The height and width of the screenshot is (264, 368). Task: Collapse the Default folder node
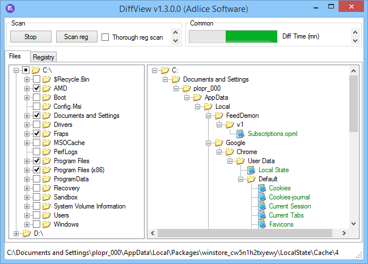[240, 180]
